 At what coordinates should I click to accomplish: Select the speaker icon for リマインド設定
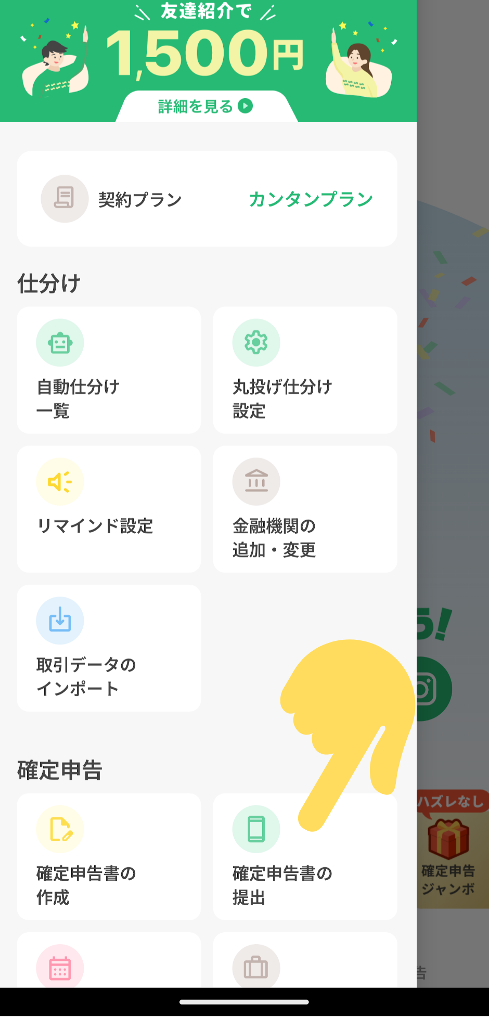pyautogui.click(x=60, y=482)
